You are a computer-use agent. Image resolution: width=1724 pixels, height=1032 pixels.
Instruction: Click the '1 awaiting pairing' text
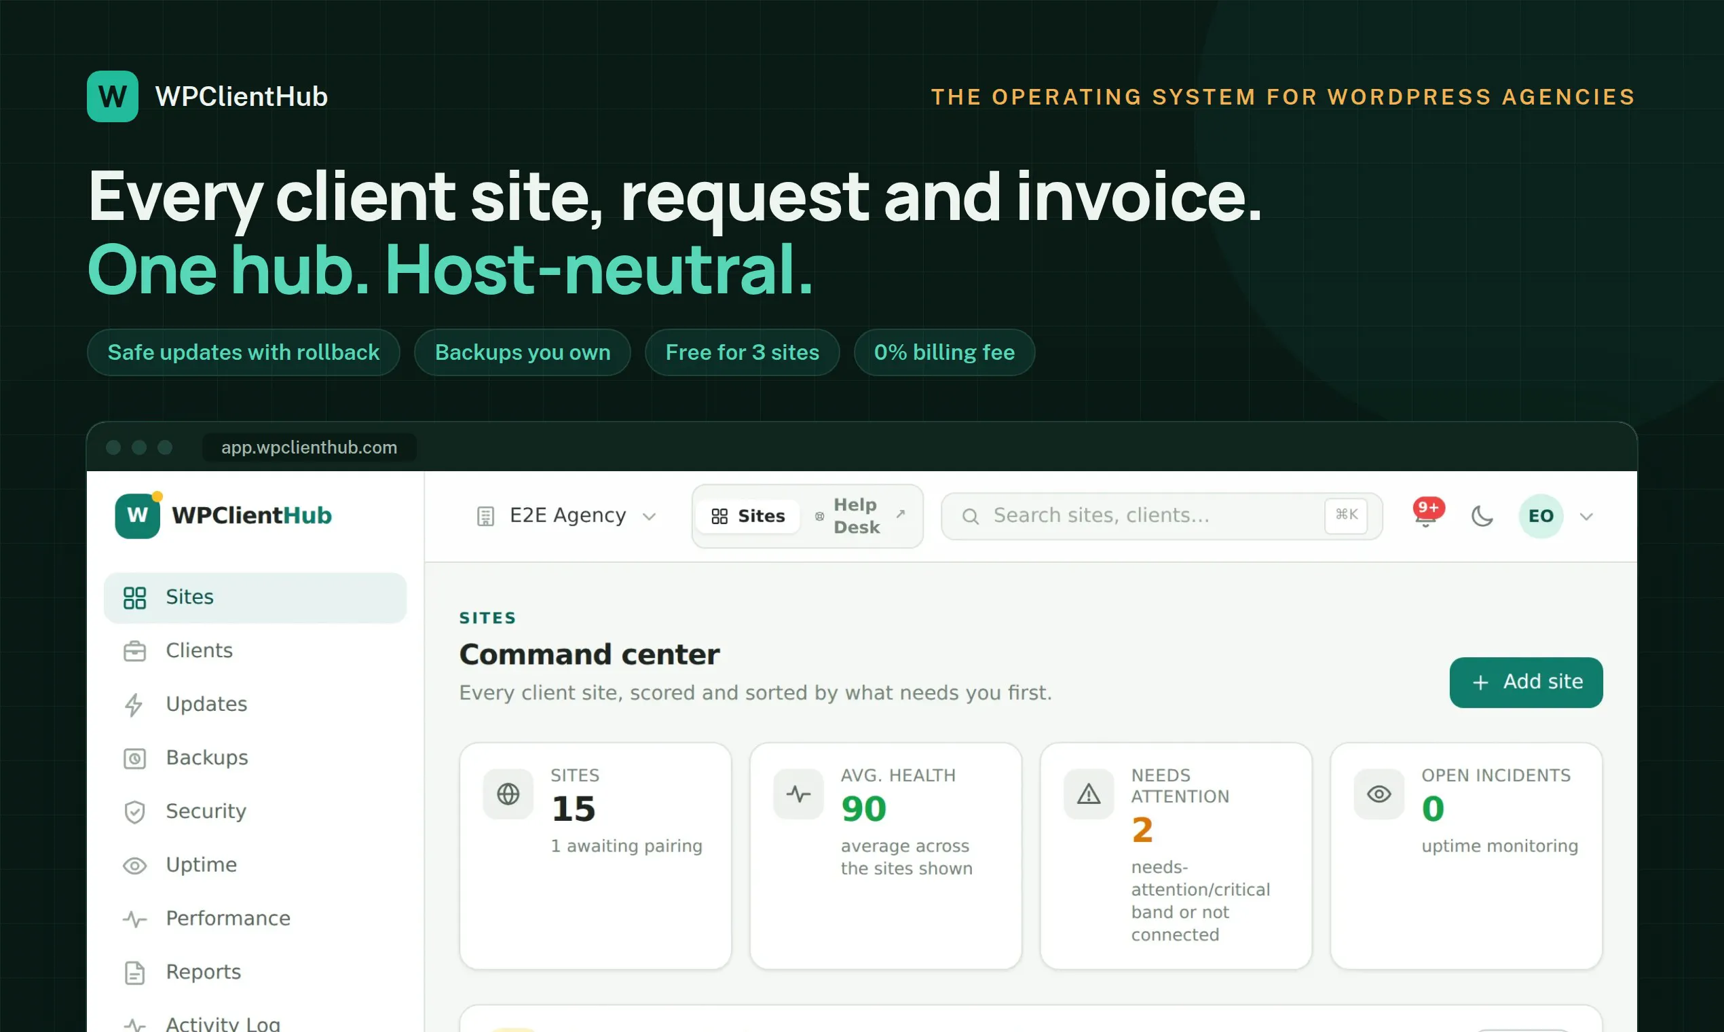tap(626, 847)
